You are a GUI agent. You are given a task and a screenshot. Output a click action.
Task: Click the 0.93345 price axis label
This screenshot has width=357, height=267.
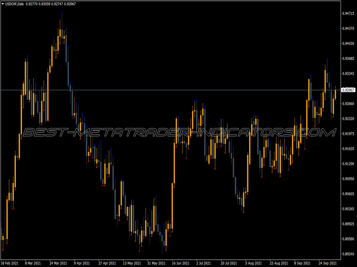tap(348, 74)
